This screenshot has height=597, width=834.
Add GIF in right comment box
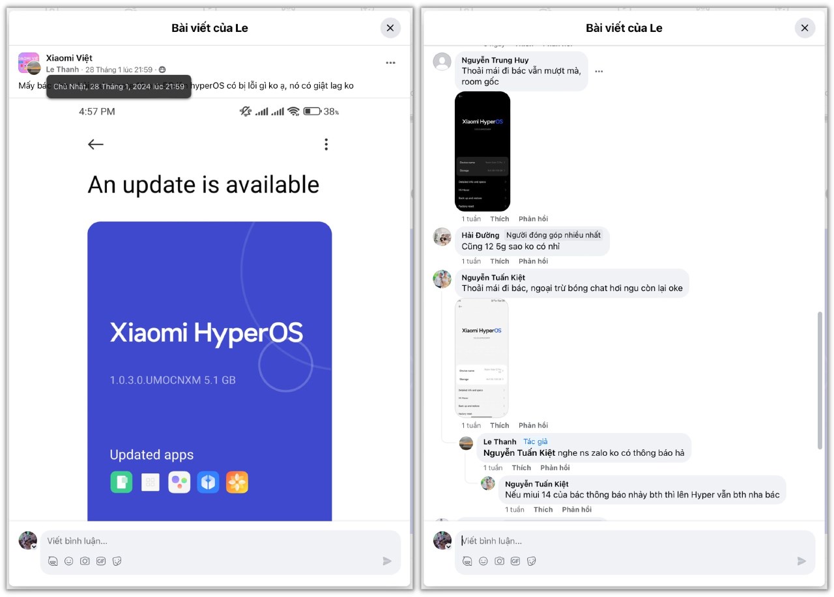point(515,561)
